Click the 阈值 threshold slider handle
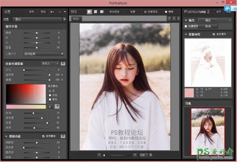The width and height of the screenshot is (237, 162). point(37,47)
